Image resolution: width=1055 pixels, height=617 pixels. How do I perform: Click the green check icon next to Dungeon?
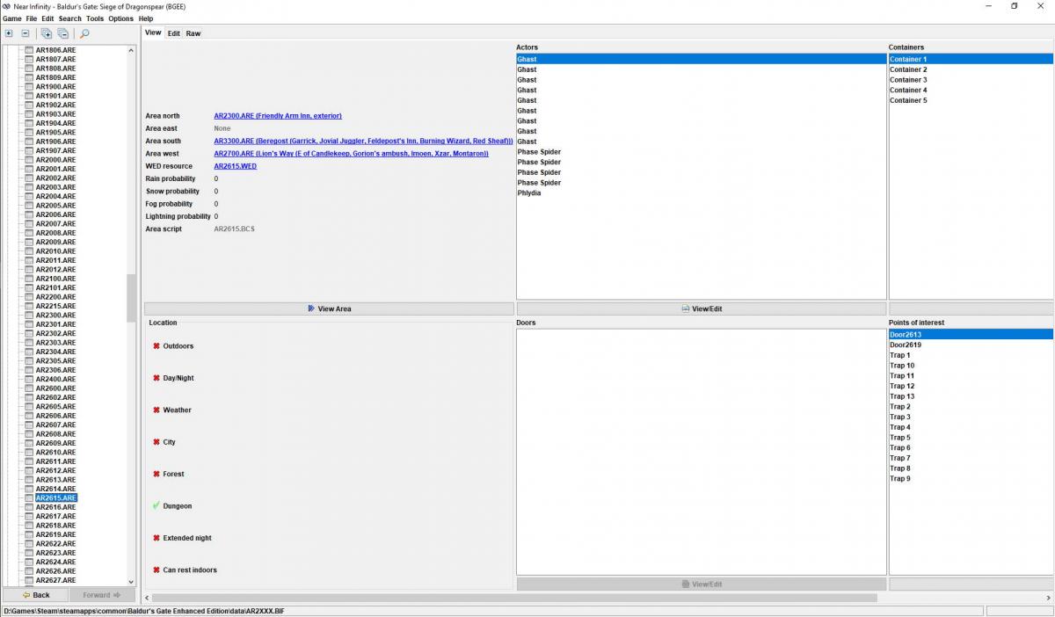tap(156, 505)
